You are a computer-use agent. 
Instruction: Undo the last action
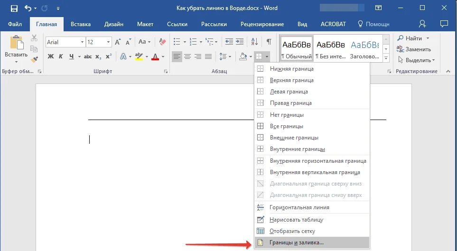pyautogui.click(x=28, y=8)
